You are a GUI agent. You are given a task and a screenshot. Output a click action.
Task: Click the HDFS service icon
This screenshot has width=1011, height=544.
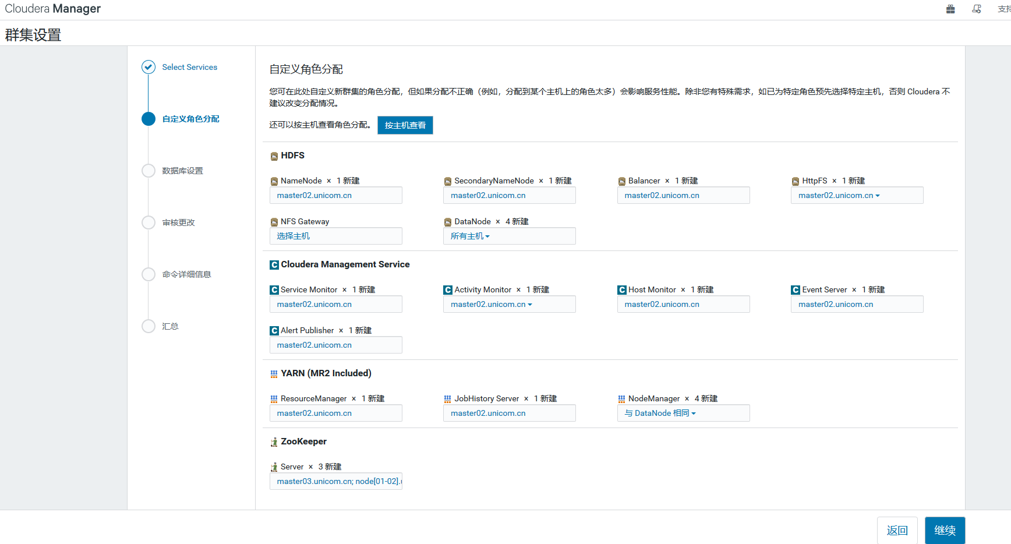point(274,156)
